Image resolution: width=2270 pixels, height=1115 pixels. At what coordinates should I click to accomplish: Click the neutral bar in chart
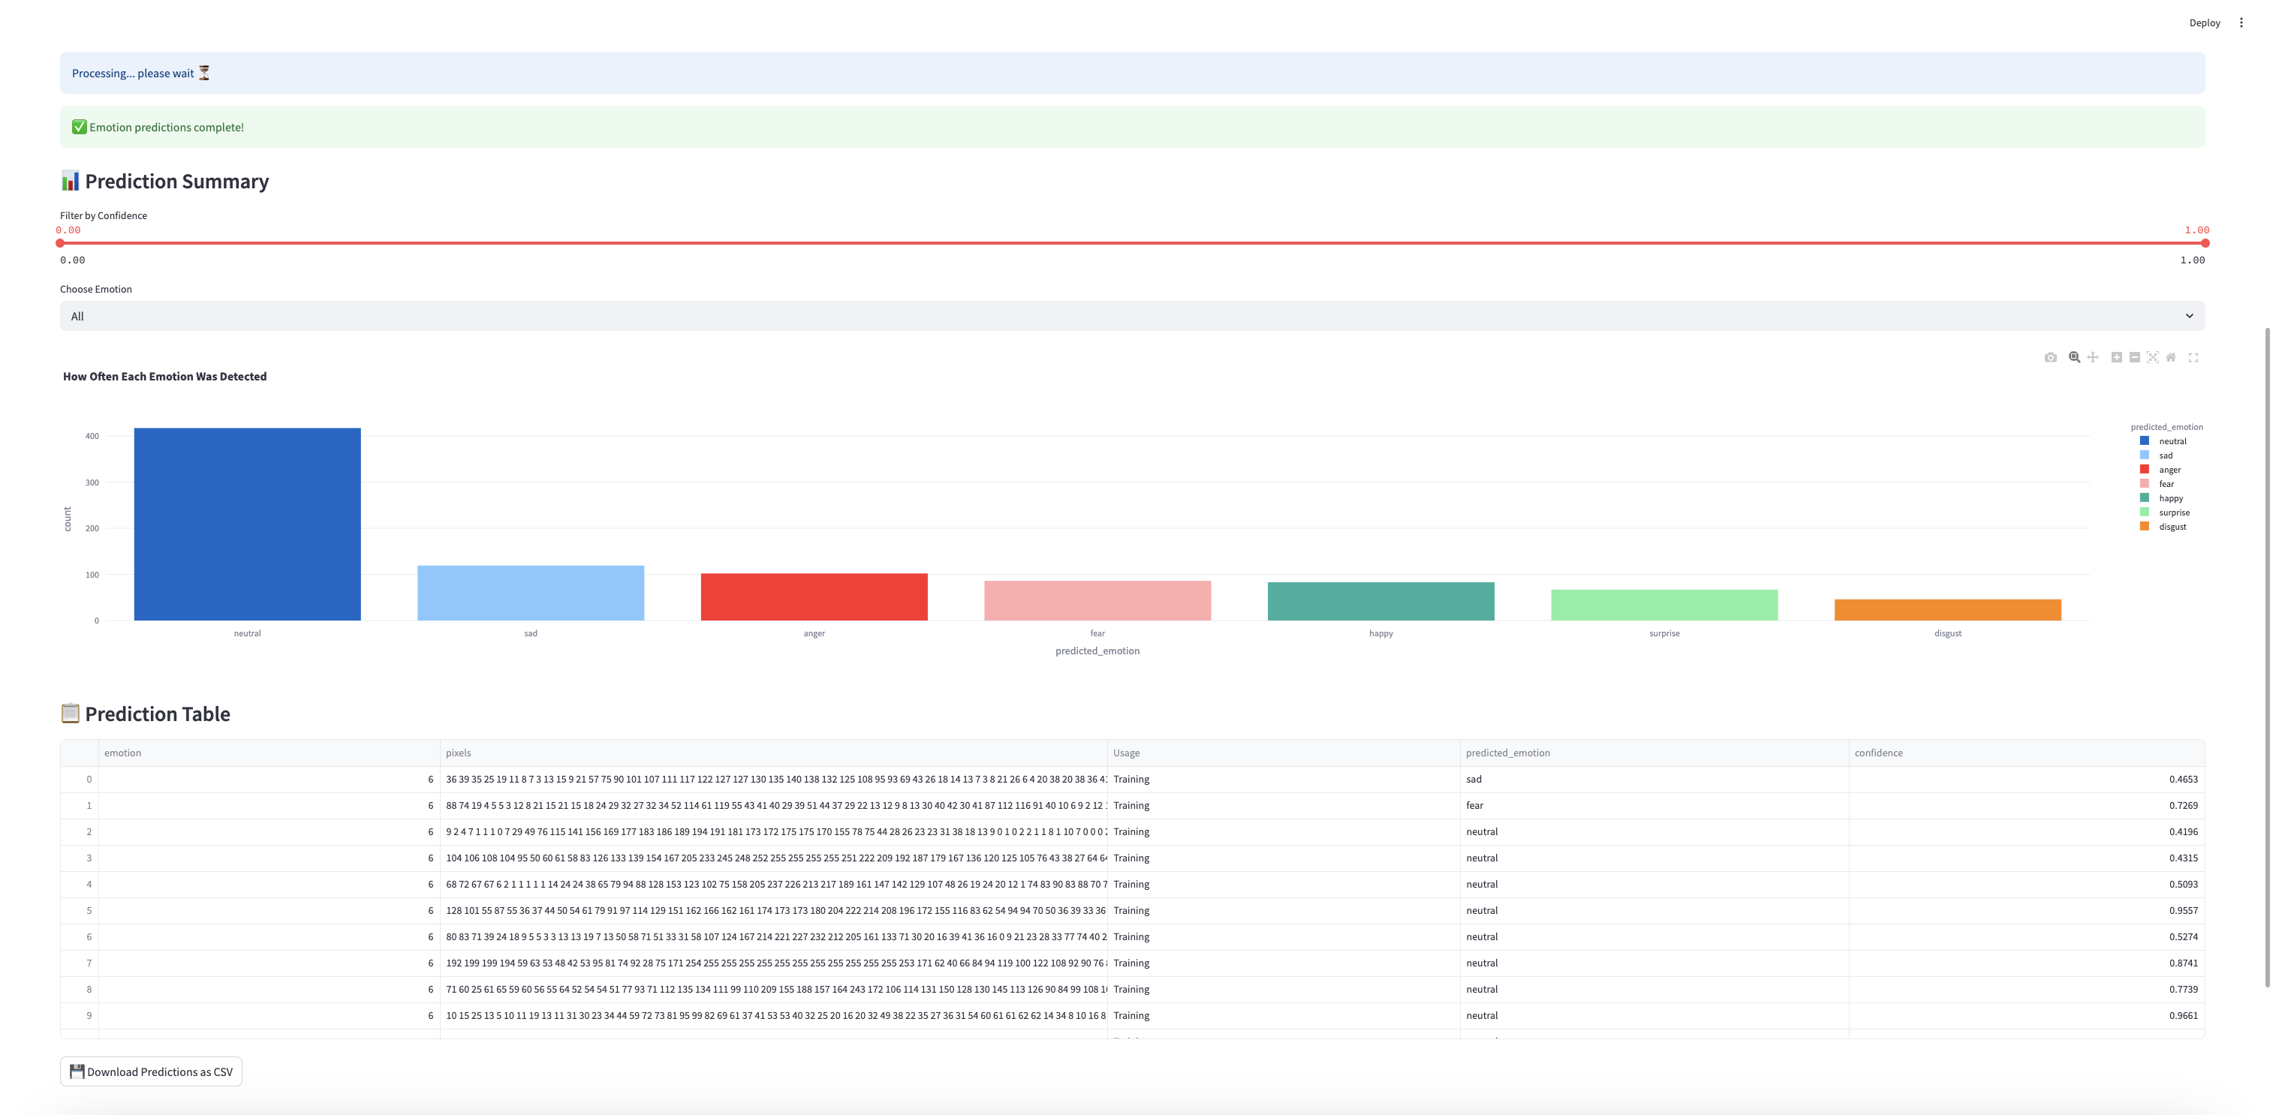(248, 524)
